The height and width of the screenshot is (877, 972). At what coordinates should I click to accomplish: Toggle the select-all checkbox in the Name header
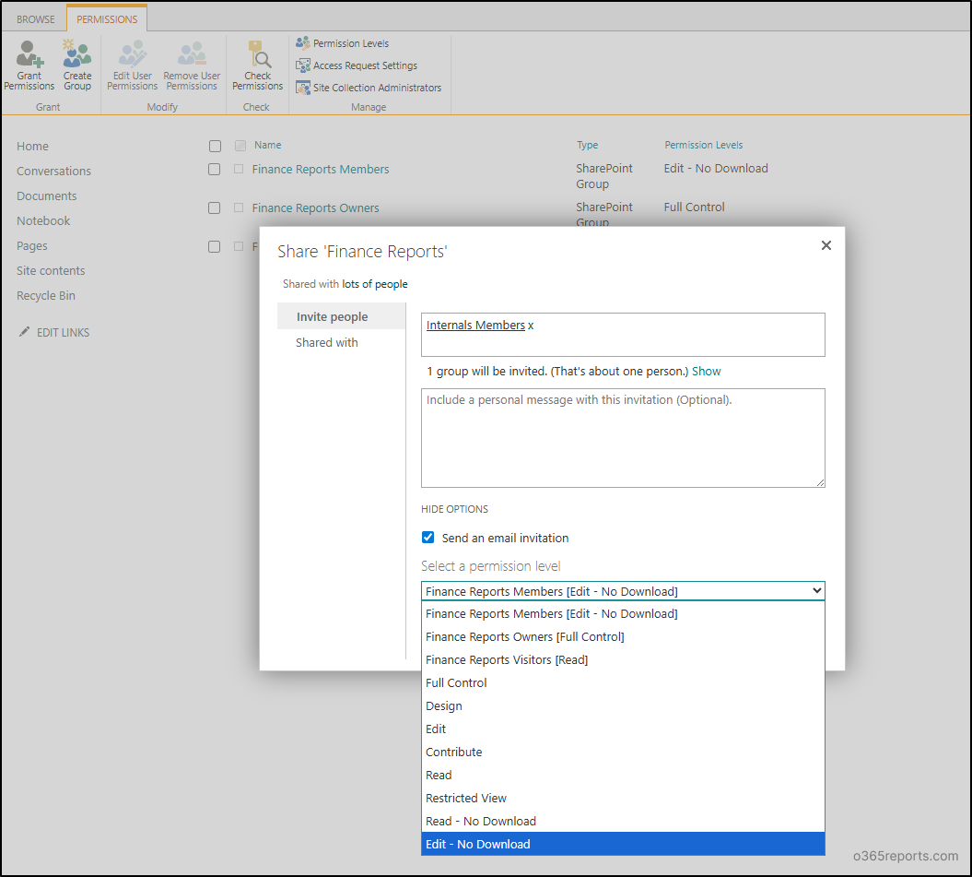tap(215, 146)
